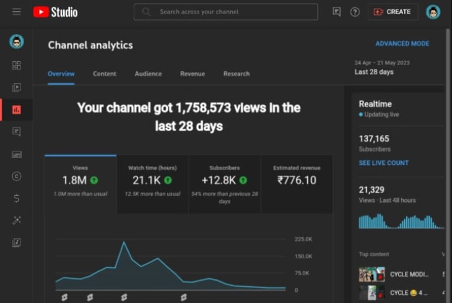This screenshot has width=452, height=303.
Task: Select the Estimated revenue card
Action: tap(297, 184)
